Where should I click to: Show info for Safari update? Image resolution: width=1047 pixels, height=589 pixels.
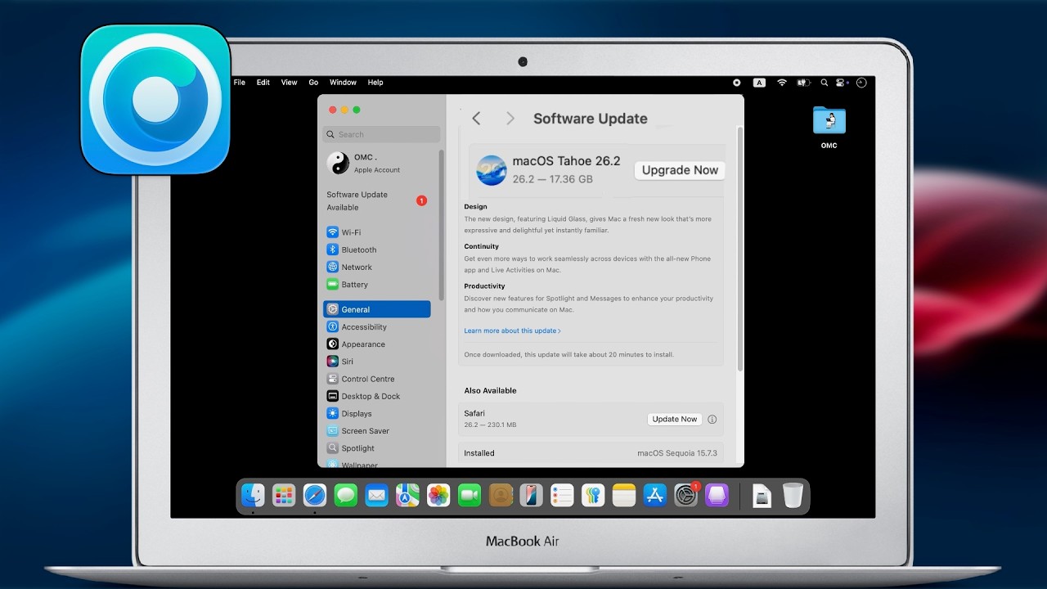point(712,420)
